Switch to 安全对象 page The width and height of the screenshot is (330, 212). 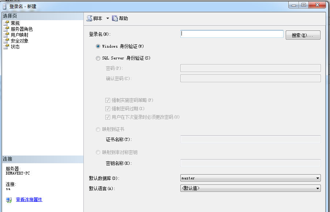pyautogui.click(x=19, y=41)
